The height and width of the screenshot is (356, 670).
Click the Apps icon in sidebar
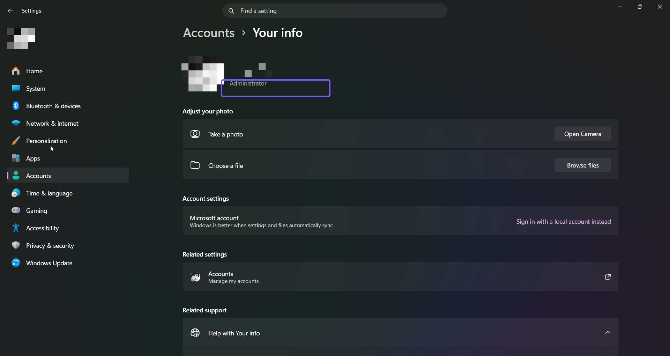16,158
